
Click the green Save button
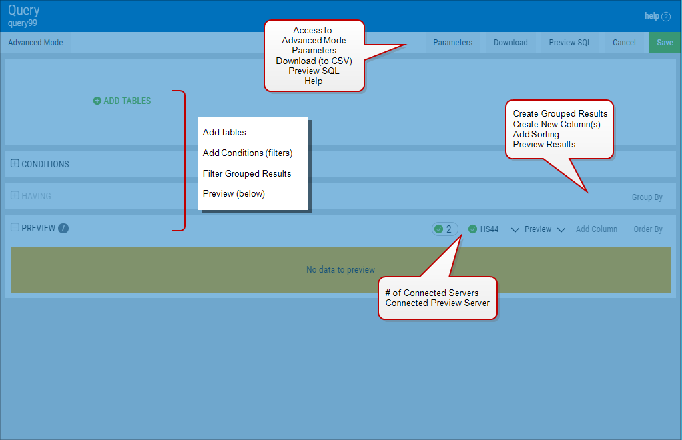click(x=665, y=43)
